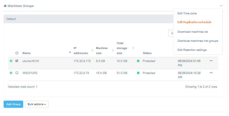The width and height of the screenshot is (229, 116).
Task: Click the Machines Groups heading
Action: [20, 6]
